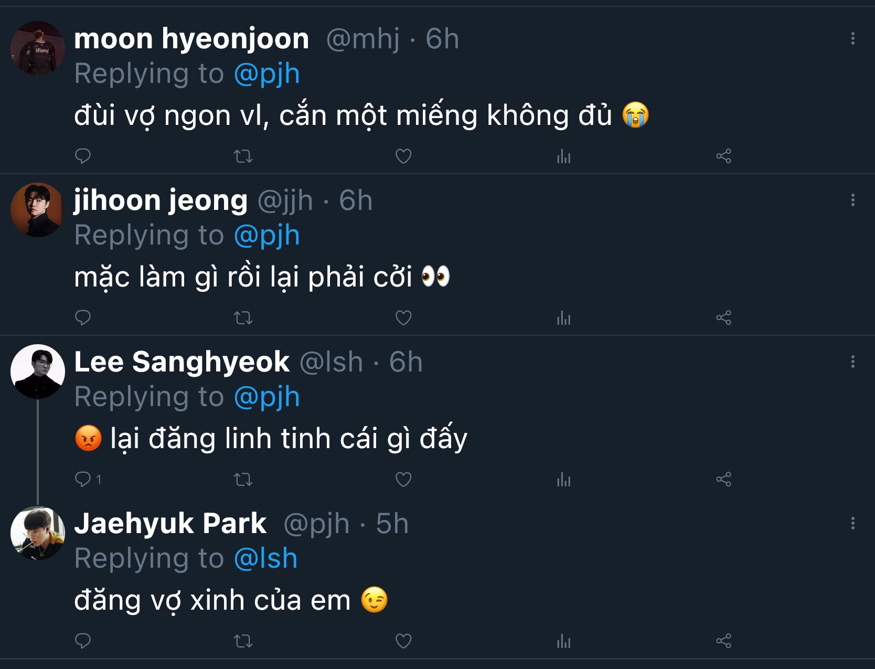Open the @pjh mention in moon hyeonjoon's reply
Image resolution: width=875 pixels, height=669 pixels.
coord(266,73)
